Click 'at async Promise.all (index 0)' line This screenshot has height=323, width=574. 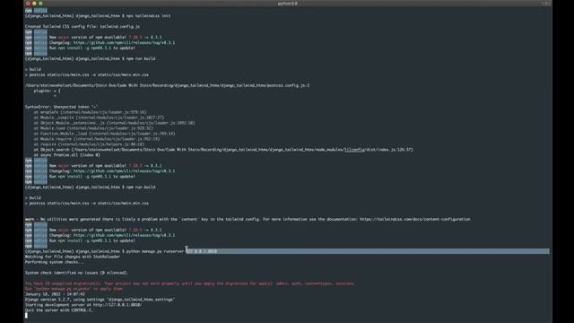click(67, 155)
